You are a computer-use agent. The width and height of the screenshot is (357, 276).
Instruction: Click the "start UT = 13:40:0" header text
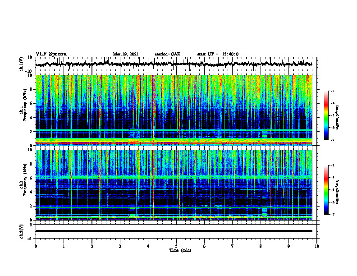coord(218,54)
